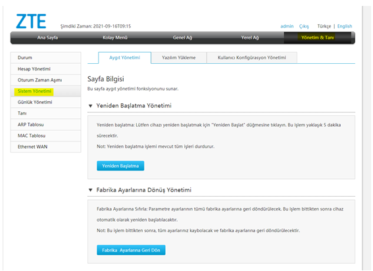Open Yönetim & Tanı menu

(x=317, y=37)
